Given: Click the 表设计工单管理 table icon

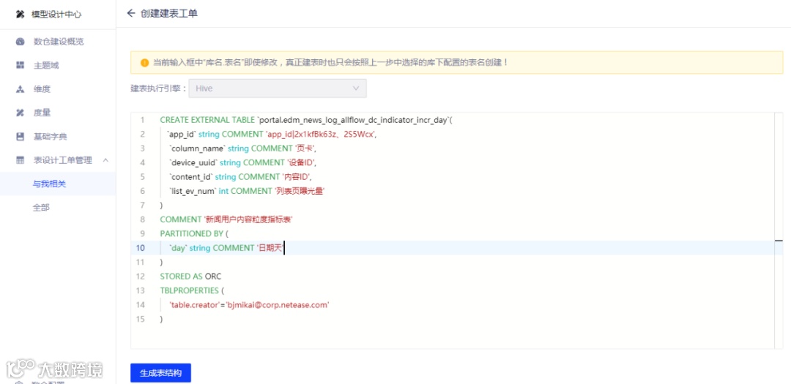Looking at the screenshot, I should click(21, 160).
